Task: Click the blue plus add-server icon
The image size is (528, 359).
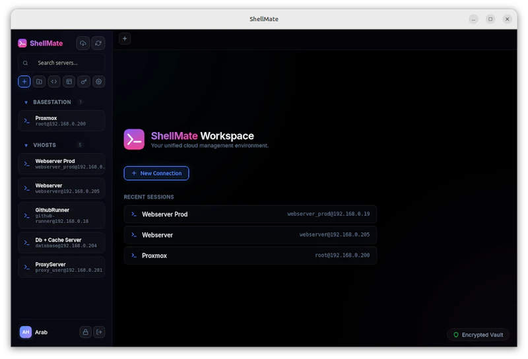Action: [24, 81]
